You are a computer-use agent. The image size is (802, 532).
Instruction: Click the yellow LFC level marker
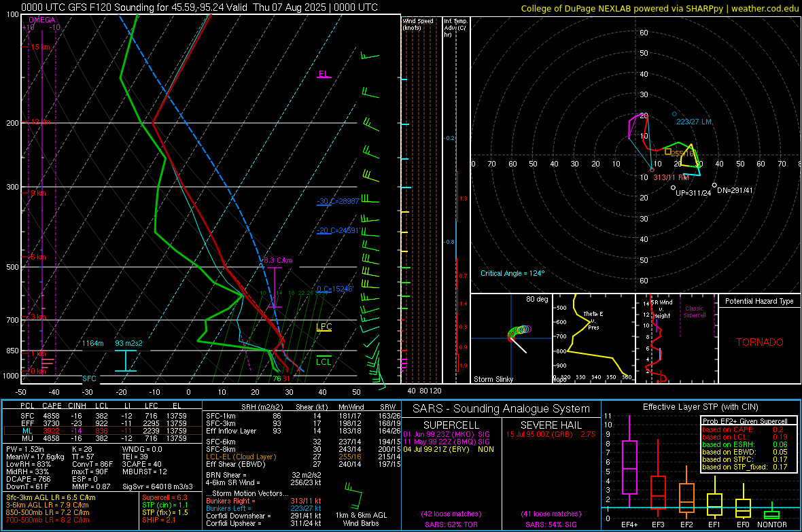[324, 327]
